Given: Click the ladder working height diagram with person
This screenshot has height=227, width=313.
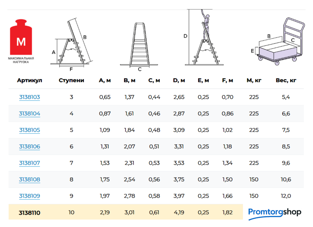Looking at the screenshot, I should [203, 37].
